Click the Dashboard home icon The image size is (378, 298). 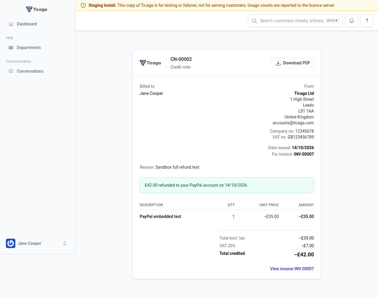click(x=11, y=24)
